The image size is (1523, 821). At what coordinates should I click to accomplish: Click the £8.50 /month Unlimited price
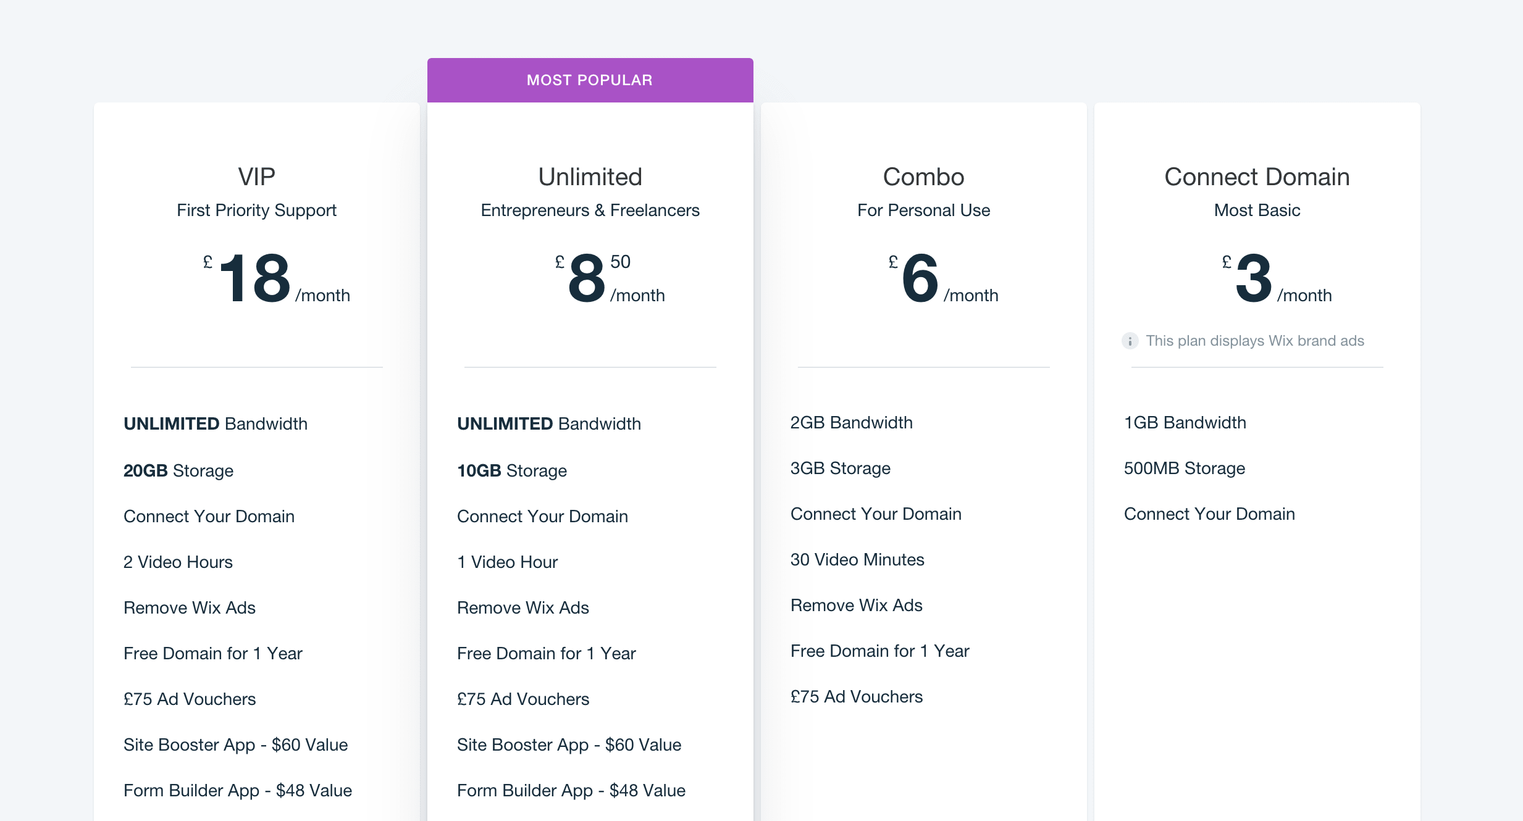pos(610,278)
